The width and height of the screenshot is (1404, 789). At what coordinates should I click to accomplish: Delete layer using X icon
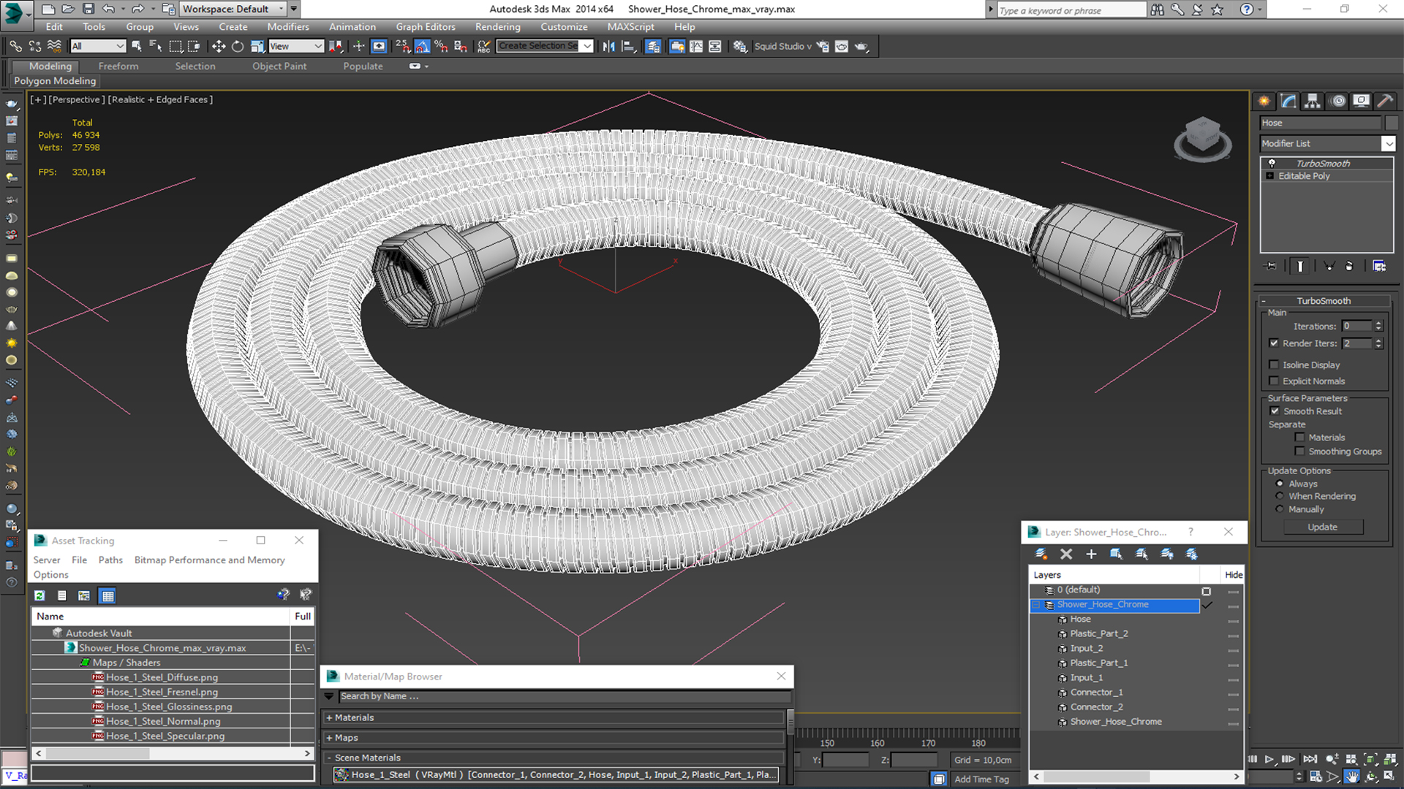coord(1066,554)
